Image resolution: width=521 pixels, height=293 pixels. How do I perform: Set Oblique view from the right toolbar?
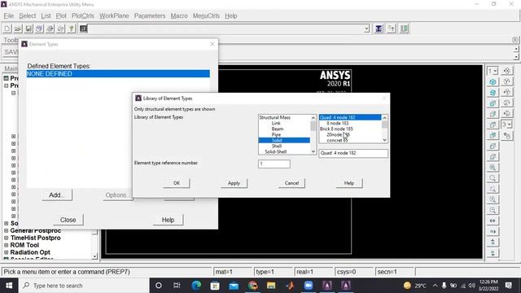pos(493,93)
